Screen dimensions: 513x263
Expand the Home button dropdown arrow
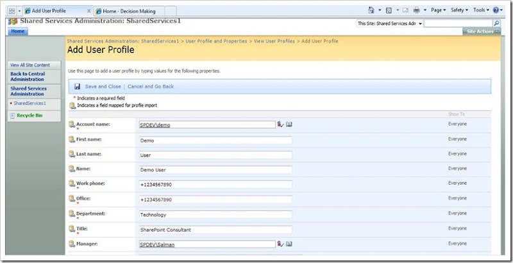click(380, 10)
